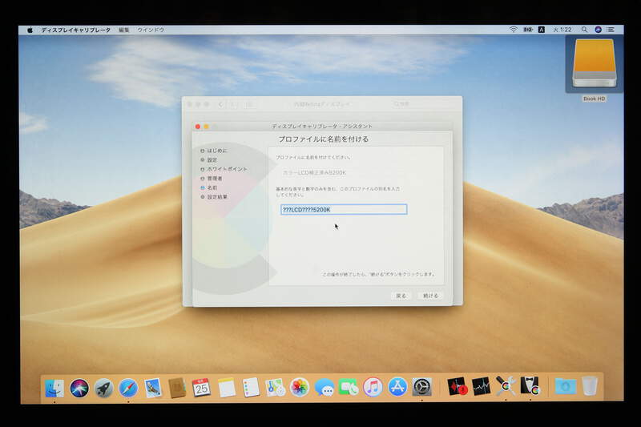The image size is (641, 427).
Task: Open System Preferences gear in Dock
Action: pos(422,388)
